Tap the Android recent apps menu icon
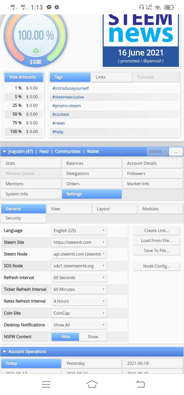This screenshot has height=395, width=184. 46,384
